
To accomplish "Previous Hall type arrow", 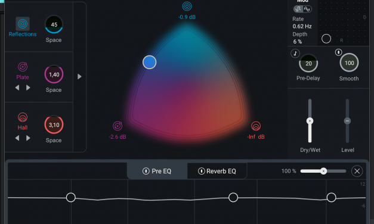I will pyautogui.click(x=17, y=138).
